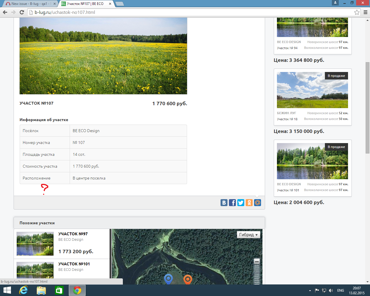Viewport: 370px width, 296px height.
Task: Open Internet Explorer from taskbar
Action: coord(23,290)
